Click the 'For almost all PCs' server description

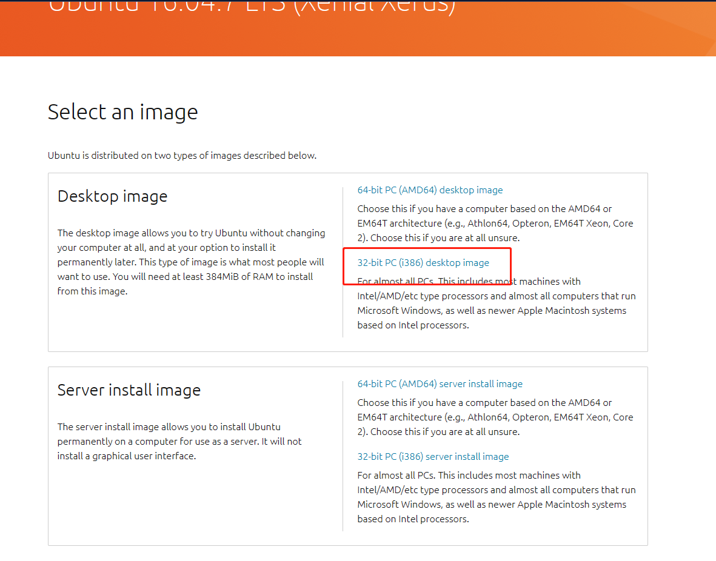[497, 497]
